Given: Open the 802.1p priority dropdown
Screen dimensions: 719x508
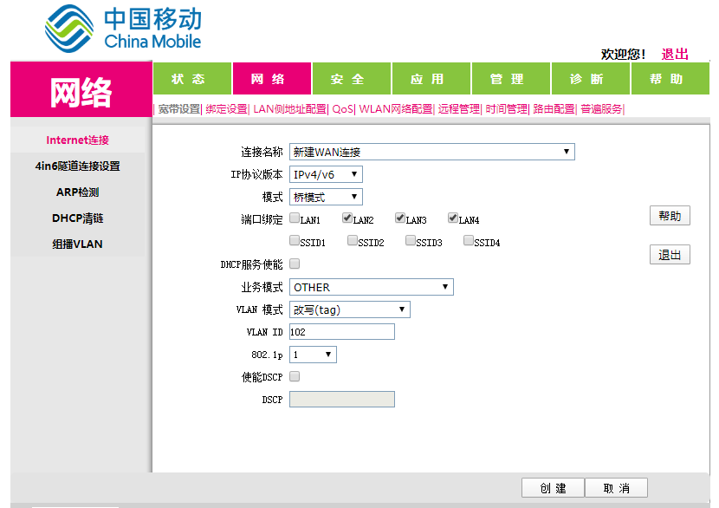Looking at the screenshot, I should tap(314, 355).
